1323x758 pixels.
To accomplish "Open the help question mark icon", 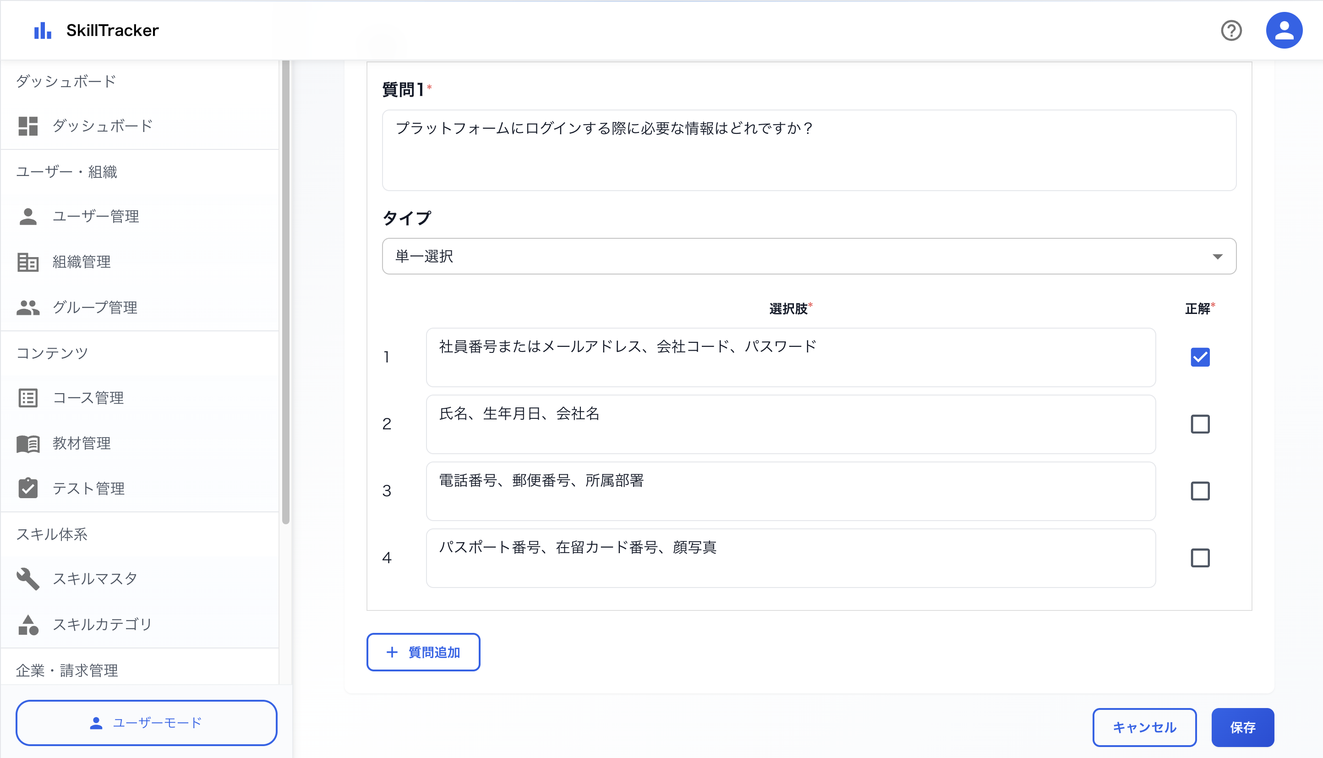I will tap(1231, 31).
